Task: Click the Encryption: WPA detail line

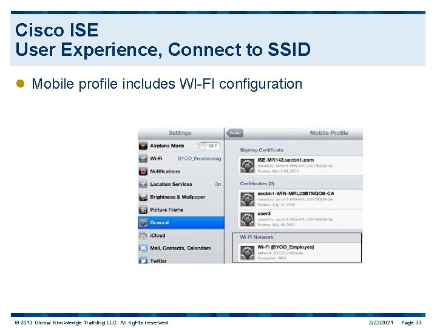Action: pos(272,258)
